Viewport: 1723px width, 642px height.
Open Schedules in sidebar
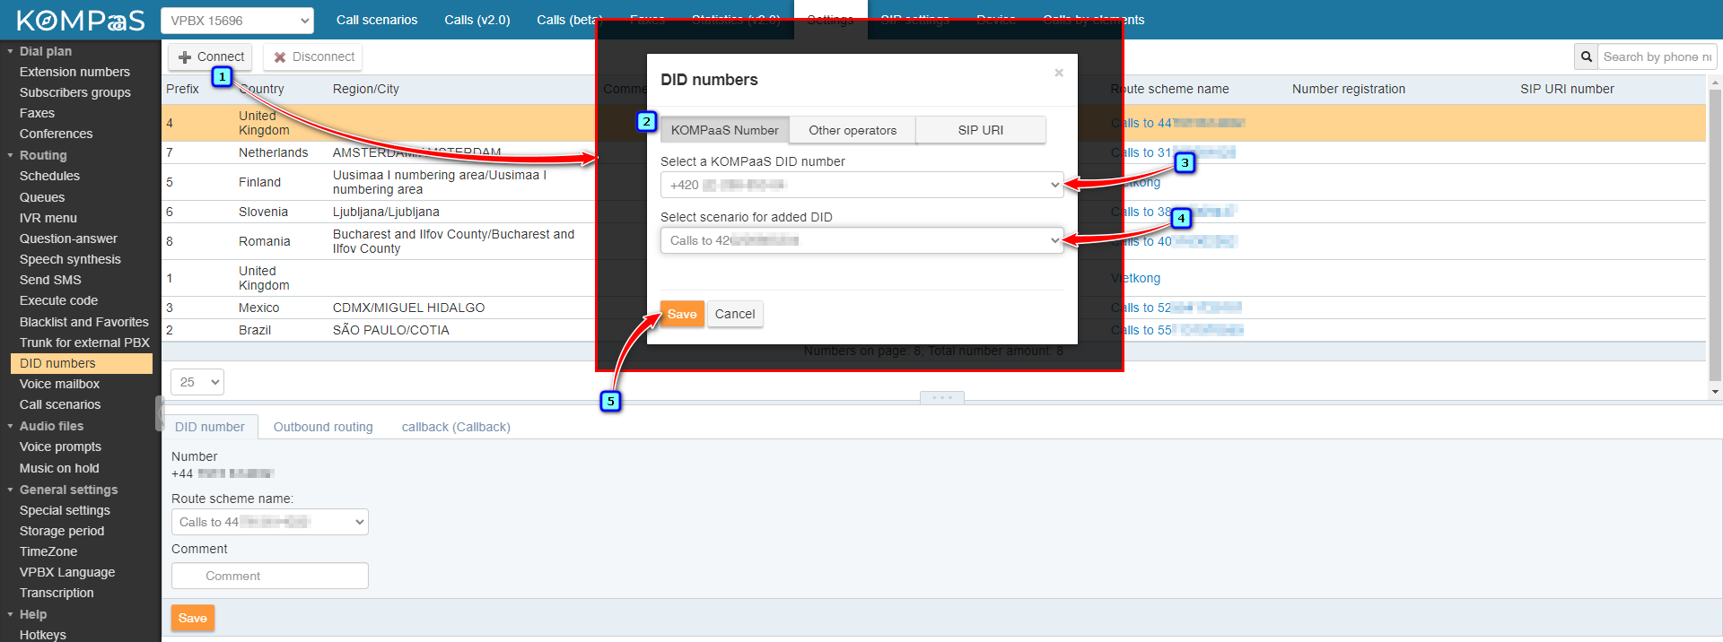click(49, 176)
